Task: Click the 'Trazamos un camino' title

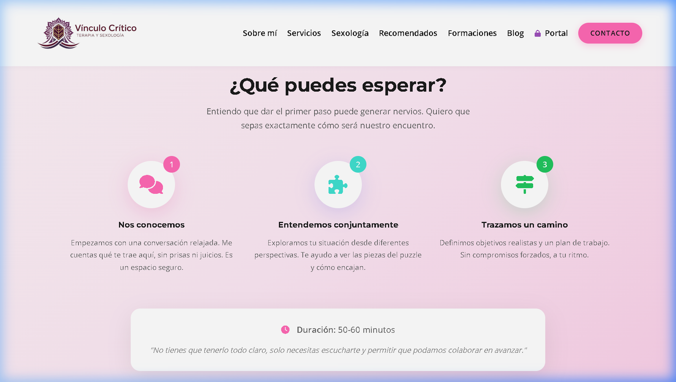Action: (x=525, y=225)
